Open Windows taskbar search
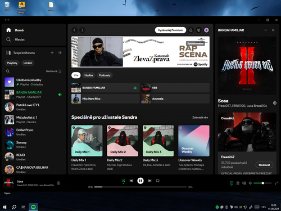281x211 pixels. [14, 207]
